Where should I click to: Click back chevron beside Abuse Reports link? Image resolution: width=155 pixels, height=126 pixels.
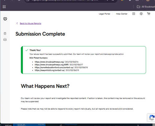click(x=17, y=23)
